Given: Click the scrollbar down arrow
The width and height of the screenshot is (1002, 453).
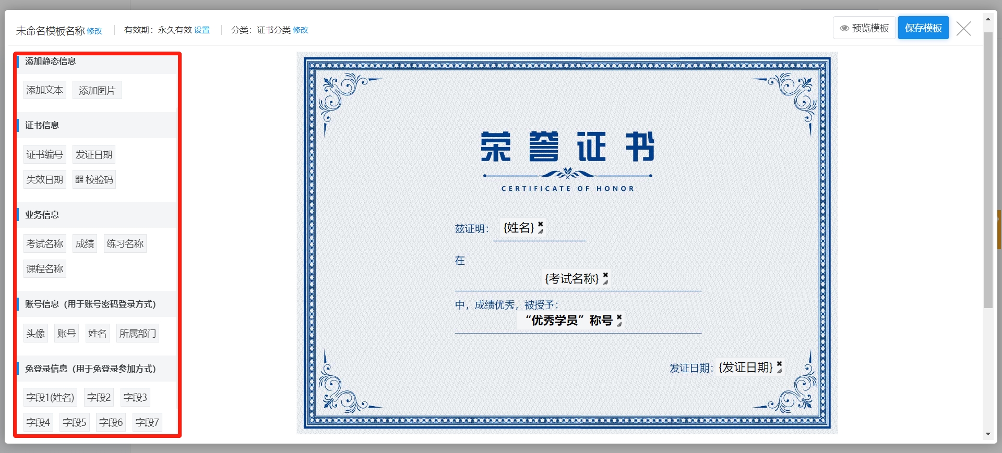Looking at the screenshot, I should click(987, 434).
